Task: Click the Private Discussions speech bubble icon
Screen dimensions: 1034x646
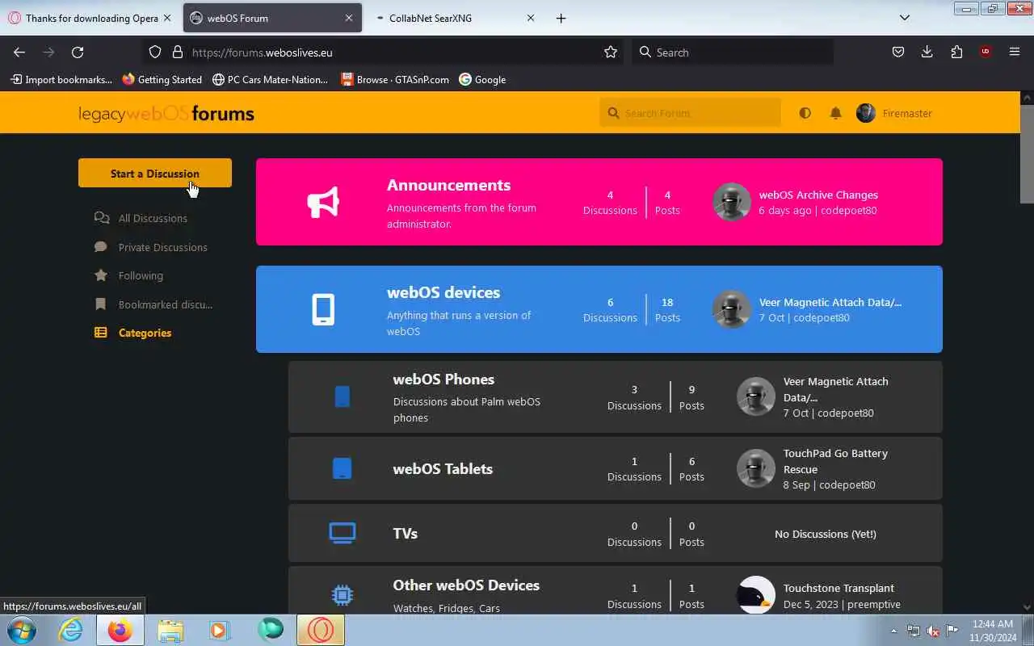Action: click(101, 247)
